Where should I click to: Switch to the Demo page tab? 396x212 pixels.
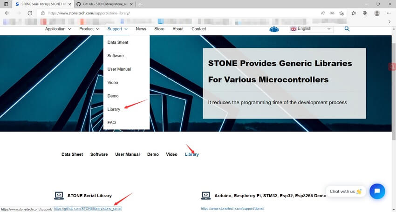pos(153,154)
